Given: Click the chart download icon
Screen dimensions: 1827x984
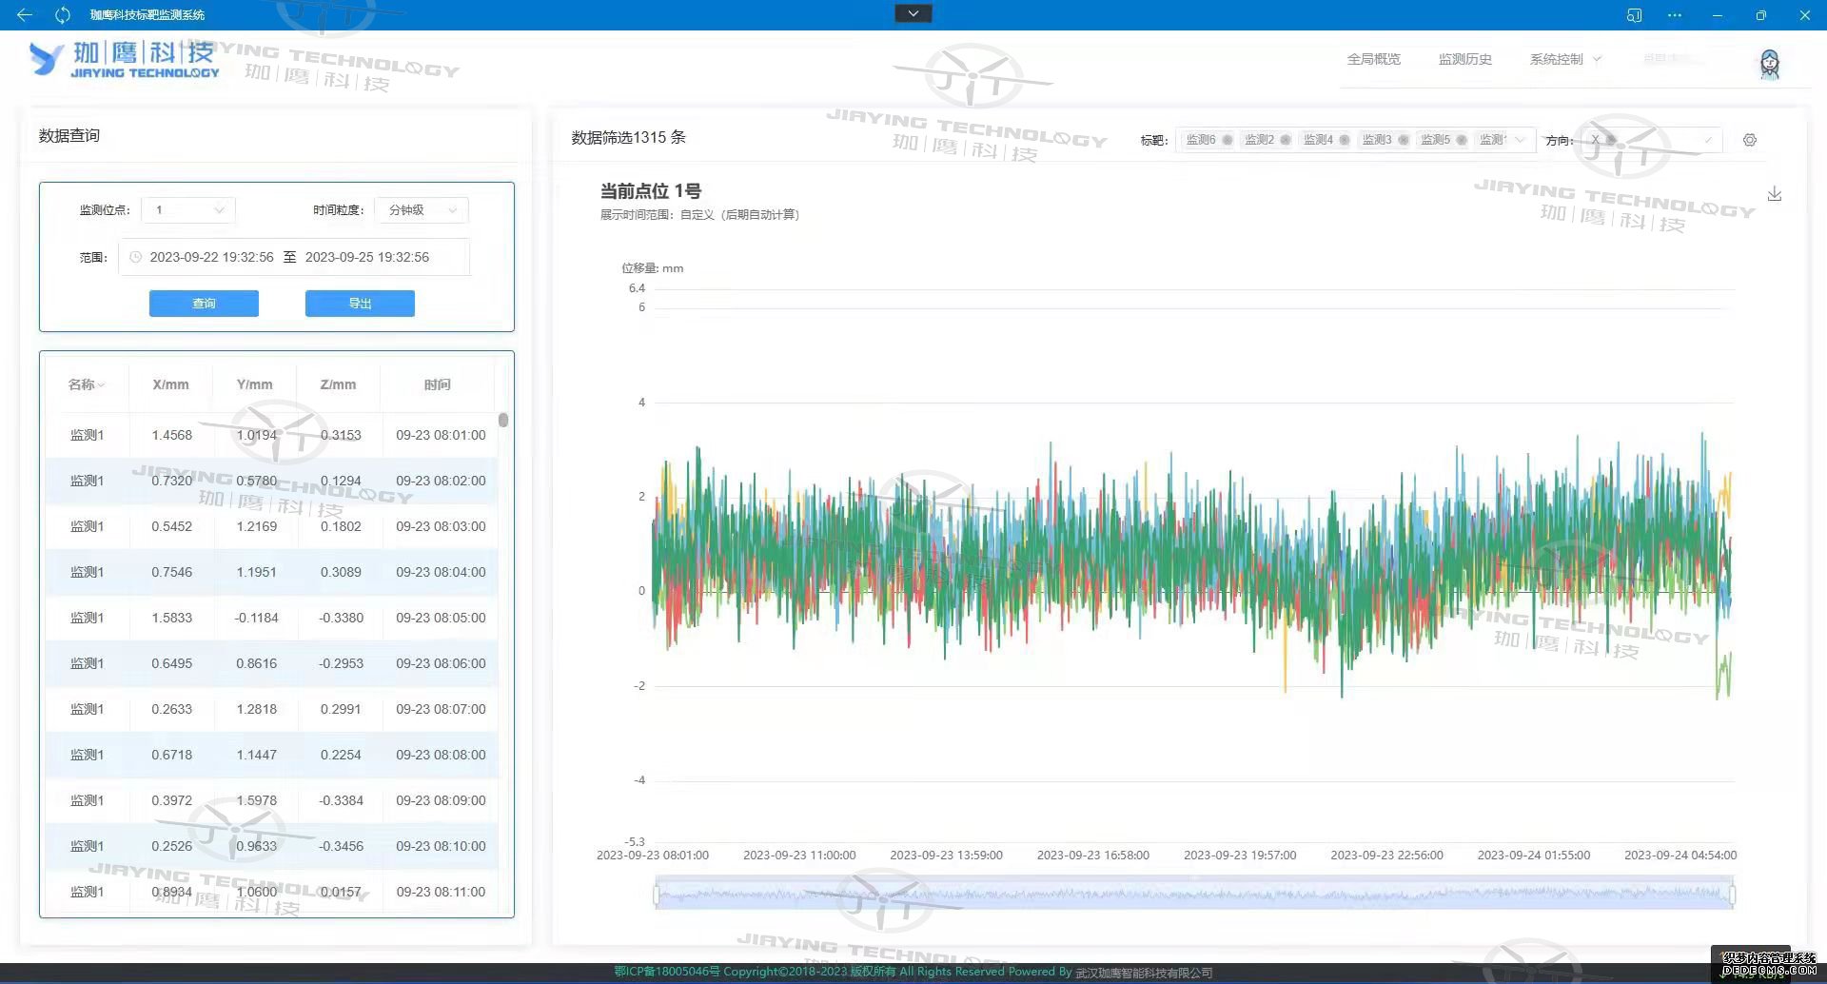Looking at the screenshot, I should 1774,194.
